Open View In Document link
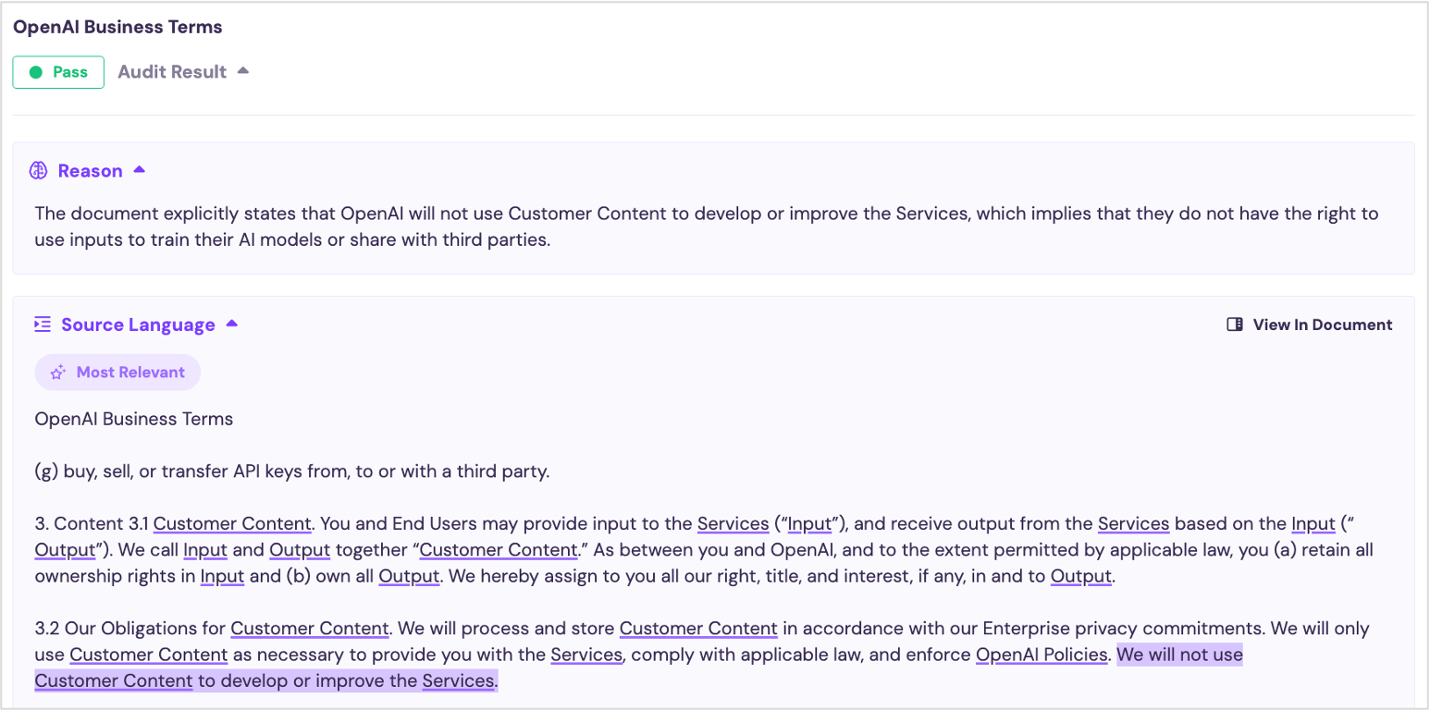1430x710 pixels. pos(1309,324)
